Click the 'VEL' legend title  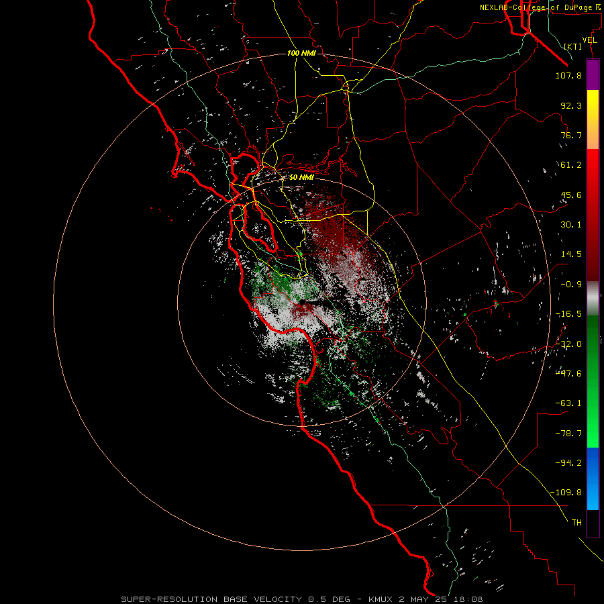(x=589, y=40)
